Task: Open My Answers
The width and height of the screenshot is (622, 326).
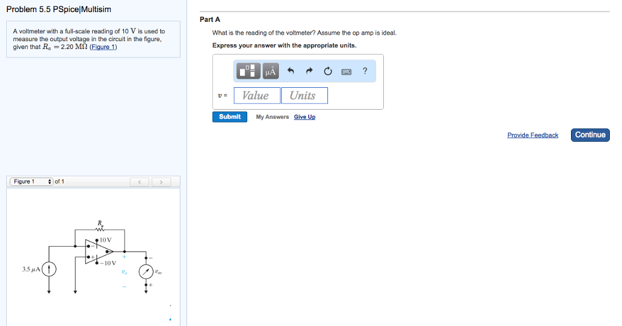Action: click(272, 117)
